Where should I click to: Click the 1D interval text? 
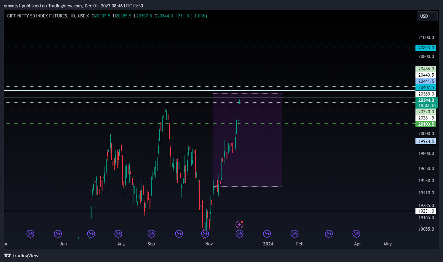[x=73, y=16]
